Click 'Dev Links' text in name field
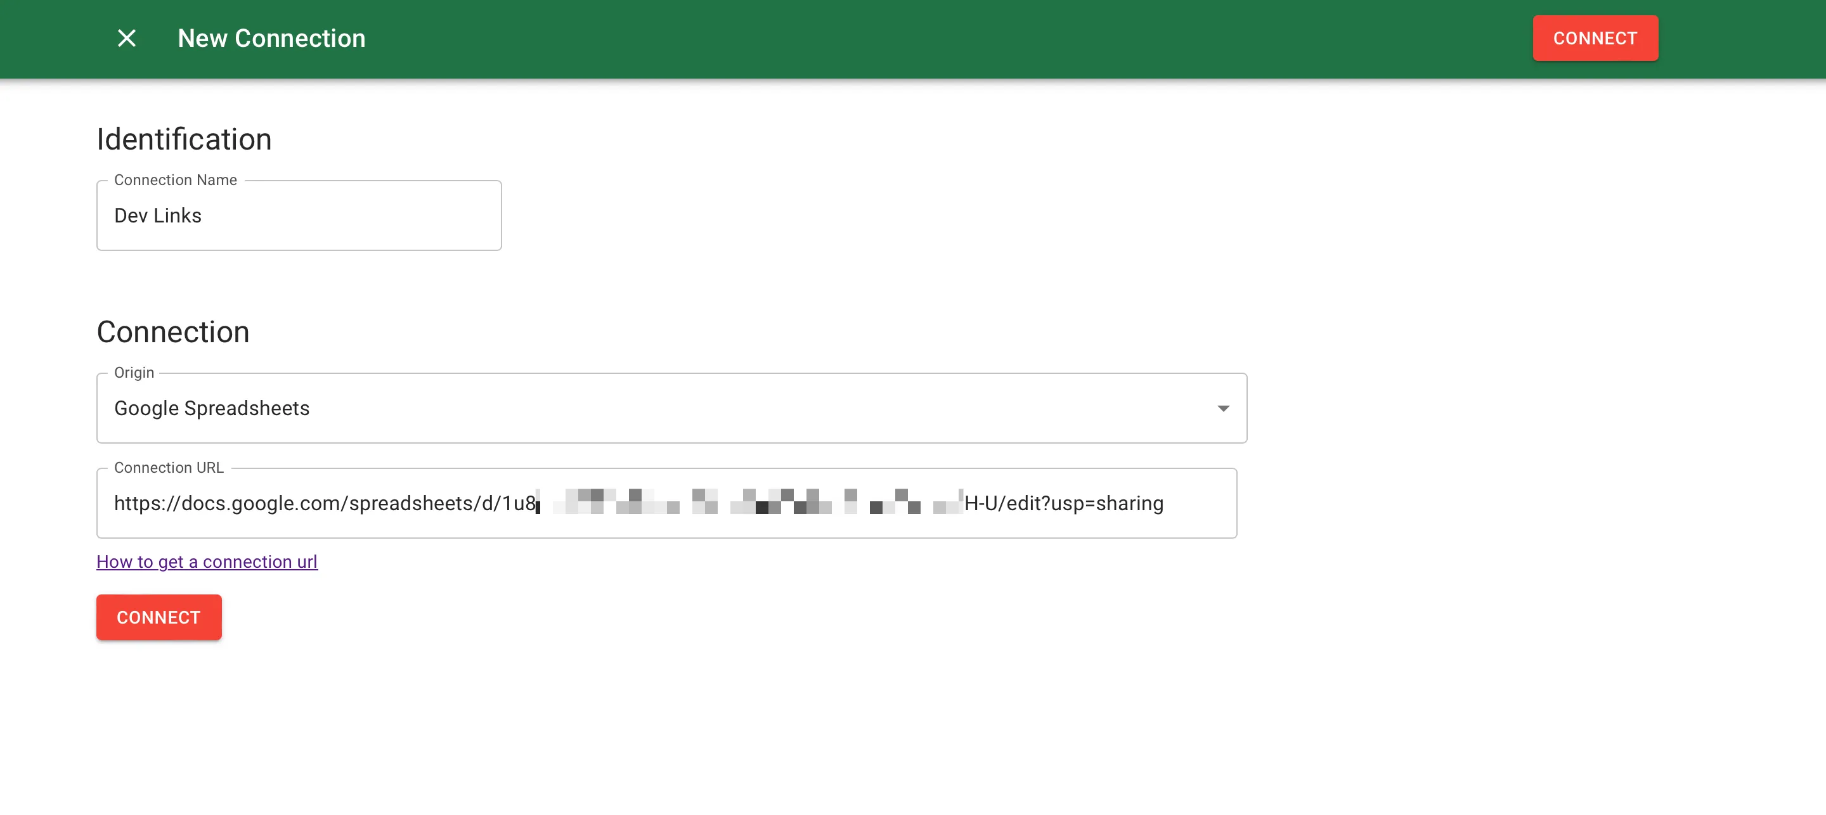The image size is (1826, 815). point(157,215)
